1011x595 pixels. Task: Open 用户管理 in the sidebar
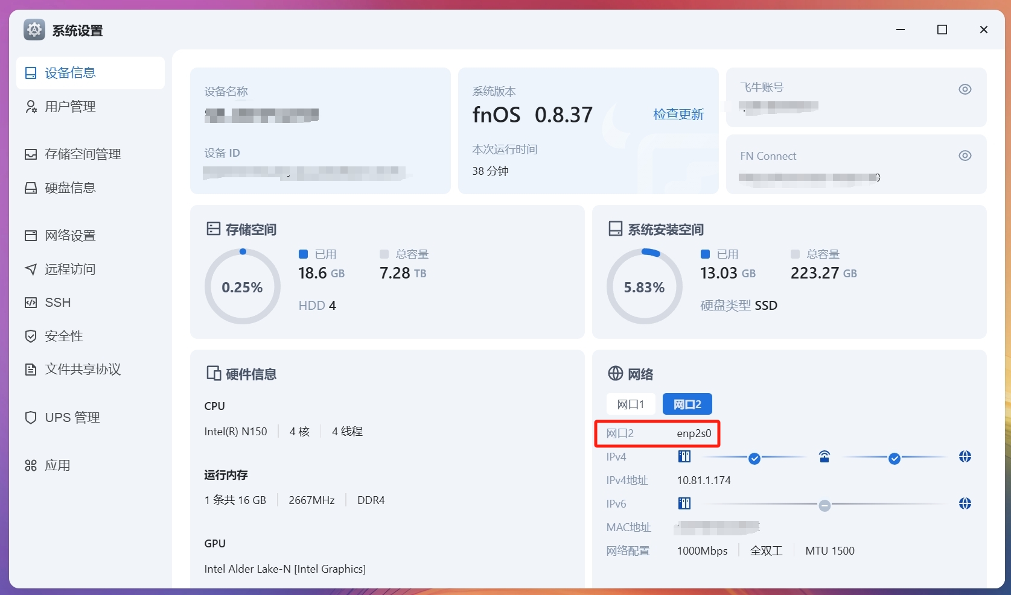pos(91,107)
